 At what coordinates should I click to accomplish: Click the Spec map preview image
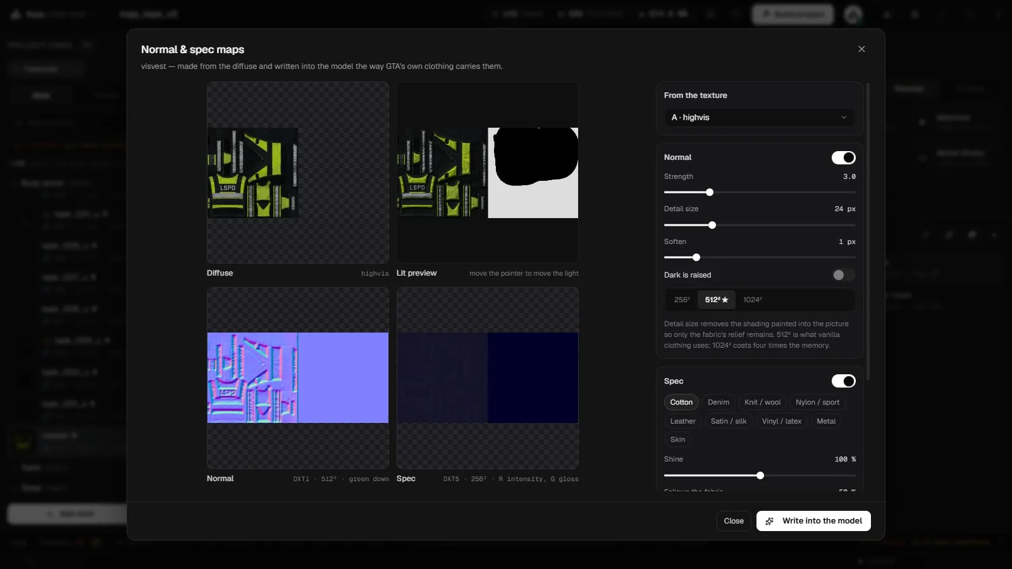(x=488, y=378)
